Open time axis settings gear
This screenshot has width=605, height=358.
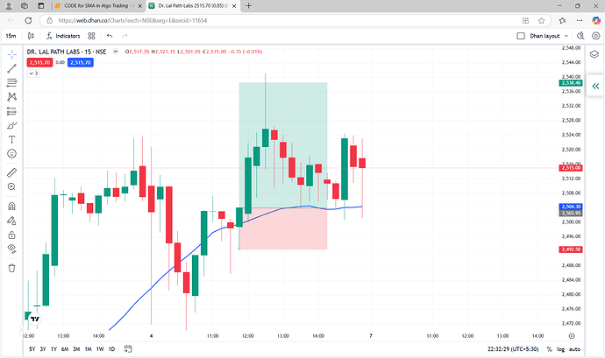pyautogui.click(x=572, y=336)
